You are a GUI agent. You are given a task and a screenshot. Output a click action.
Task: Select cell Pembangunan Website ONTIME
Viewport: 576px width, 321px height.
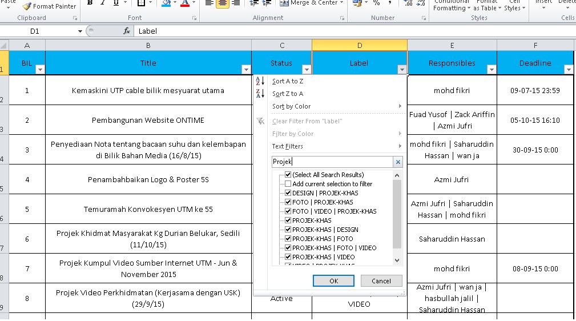coord(148,121)
